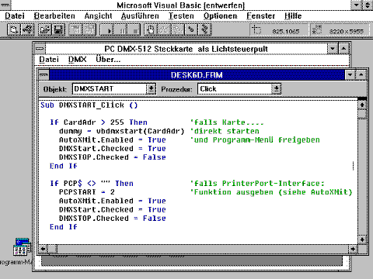Click the 'Sub DMXSTART_Click ()' code line
Image resolution: width=373 pixels, height=279 pixels.
click(x=89, y=105)
